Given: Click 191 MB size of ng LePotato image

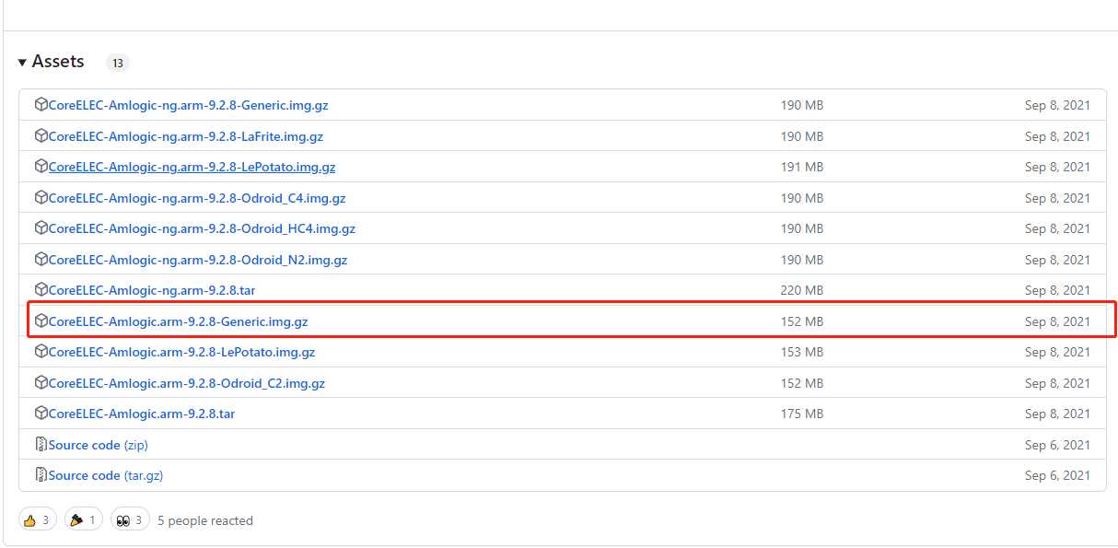Looking at the screenshot, I should click(802, 167).
